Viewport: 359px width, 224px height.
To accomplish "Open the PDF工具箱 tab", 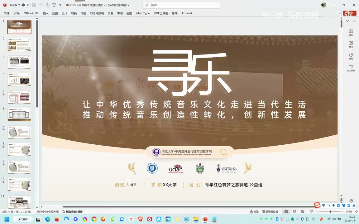I will click(161, 13).
